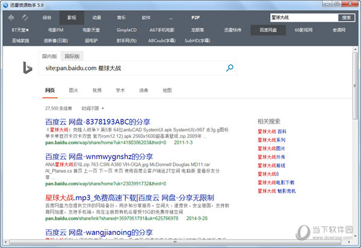The image size is (361, 248).
Task: Select the 网页 results tab
Action: [x=50, y=90]
